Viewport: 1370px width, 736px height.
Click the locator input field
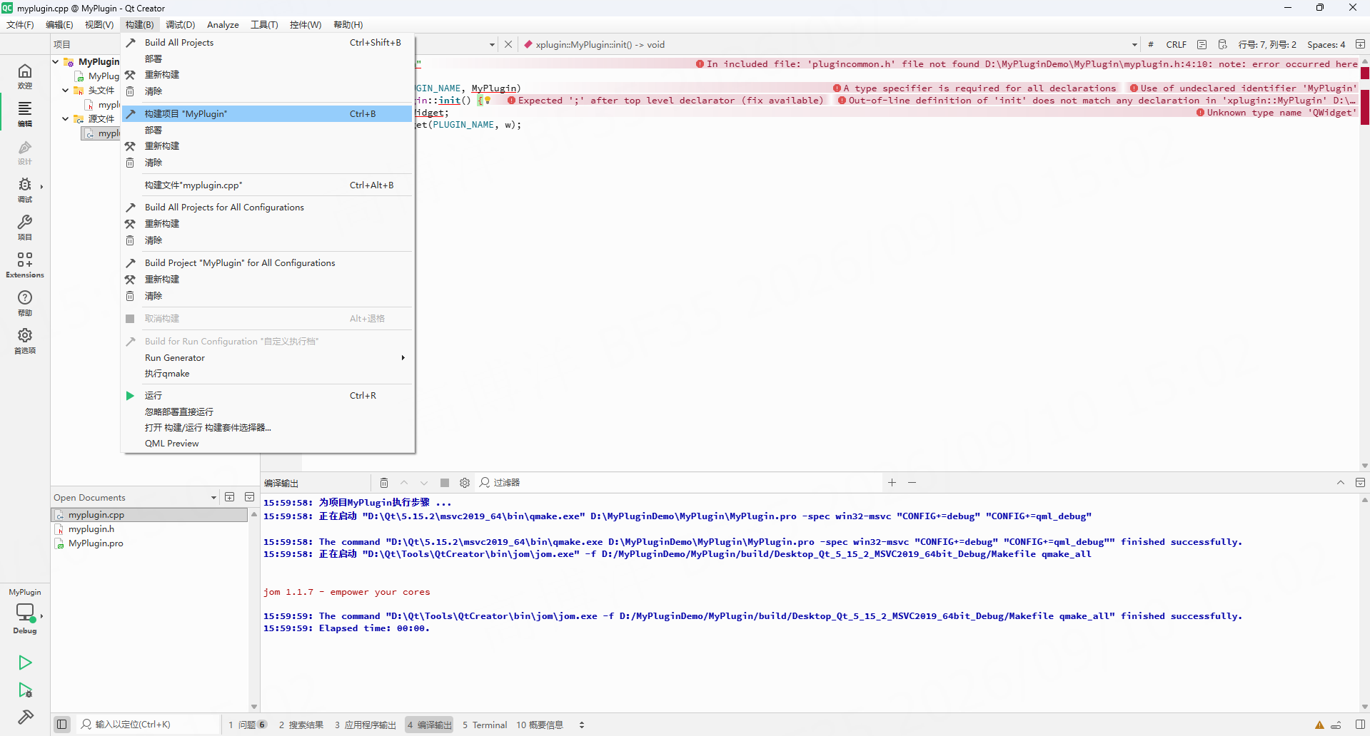(148, 725)
